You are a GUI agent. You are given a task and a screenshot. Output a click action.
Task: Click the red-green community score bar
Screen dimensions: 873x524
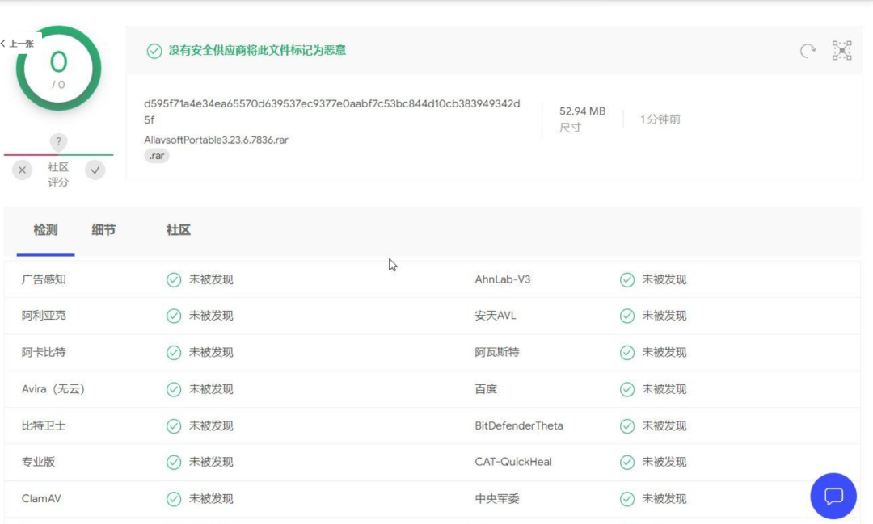coord(58,155)
